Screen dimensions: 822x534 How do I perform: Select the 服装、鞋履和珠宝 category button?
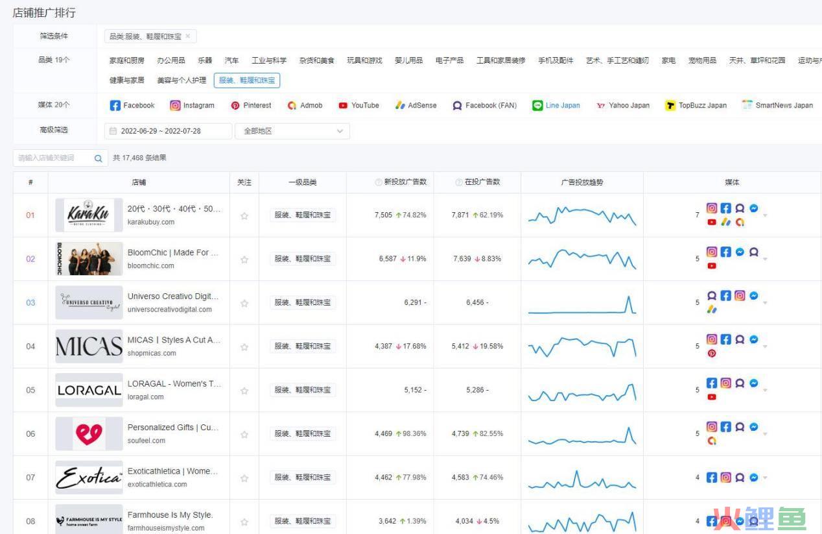[247, 80]
